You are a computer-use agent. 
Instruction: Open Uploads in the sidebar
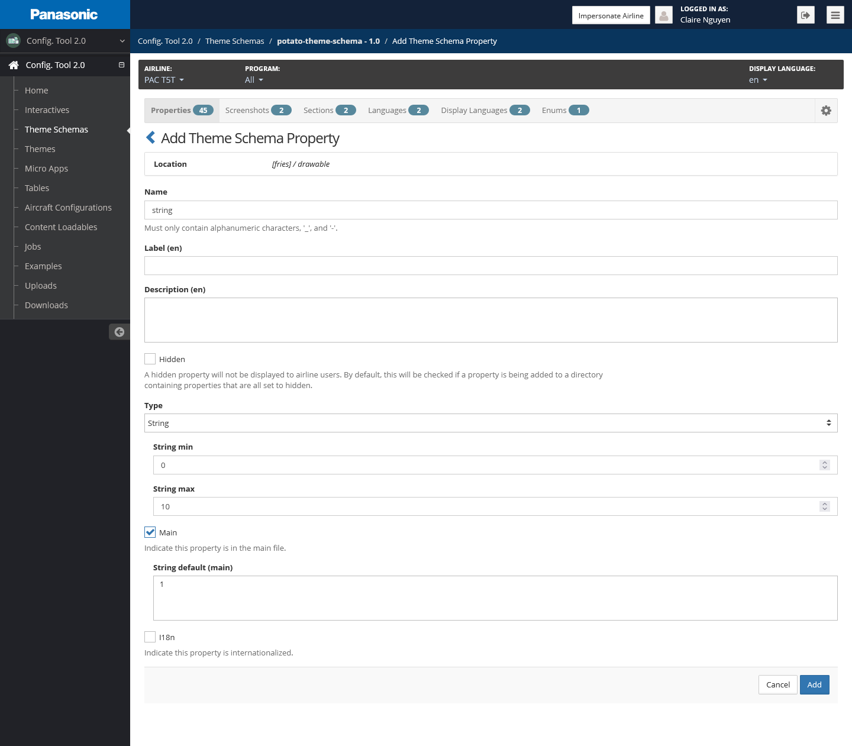(x=41, y=286)
